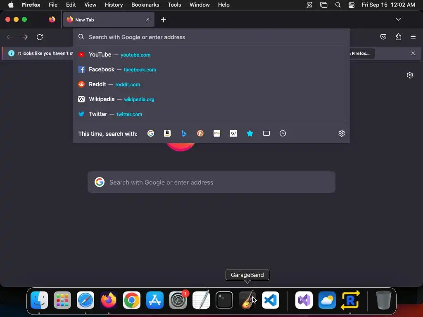Screen dimensions: 423x317
Task: Open Launchpad from the Dock
Action: tap(62, 300)
